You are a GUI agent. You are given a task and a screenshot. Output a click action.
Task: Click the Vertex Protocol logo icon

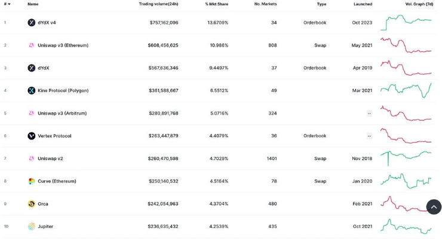[x=32, y=136]
